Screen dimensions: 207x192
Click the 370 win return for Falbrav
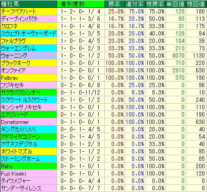pos(180,78)
